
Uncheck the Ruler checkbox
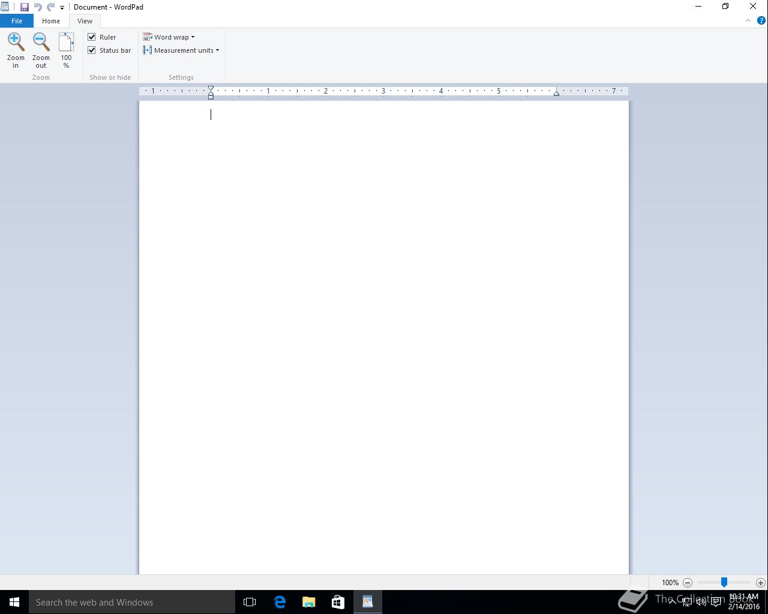pyautogui.click(x=92, y=37)
